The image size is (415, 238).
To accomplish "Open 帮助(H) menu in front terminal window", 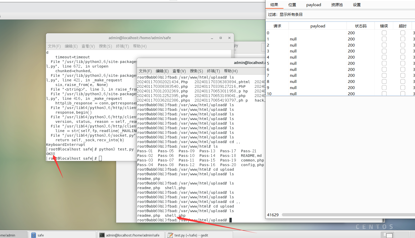I will pyautogui.click(x=231, y=71).
